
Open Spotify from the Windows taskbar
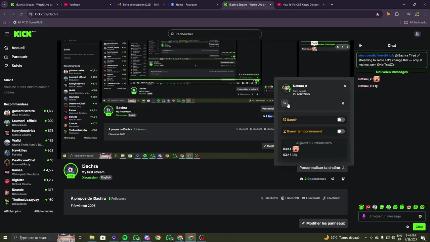point(125,238)
